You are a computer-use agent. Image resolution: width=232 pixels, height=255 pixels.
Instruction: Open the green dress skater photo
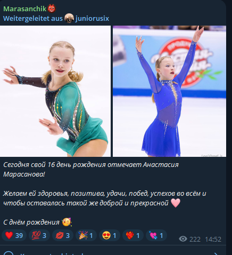coord(55,91)
